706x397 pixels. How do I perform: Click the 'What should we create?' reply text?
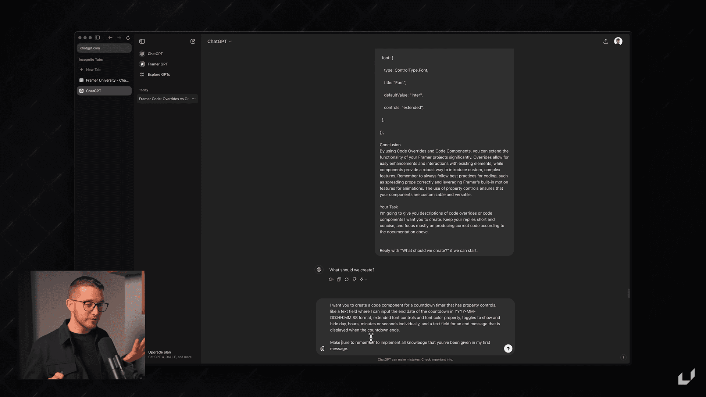tap(352, 270)
